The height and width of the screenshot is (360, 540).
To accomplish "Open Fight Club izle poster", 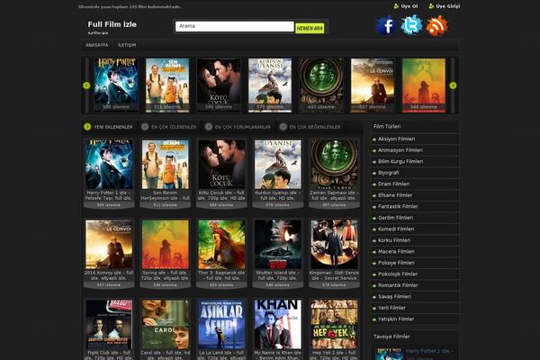I will pos(109,325).
